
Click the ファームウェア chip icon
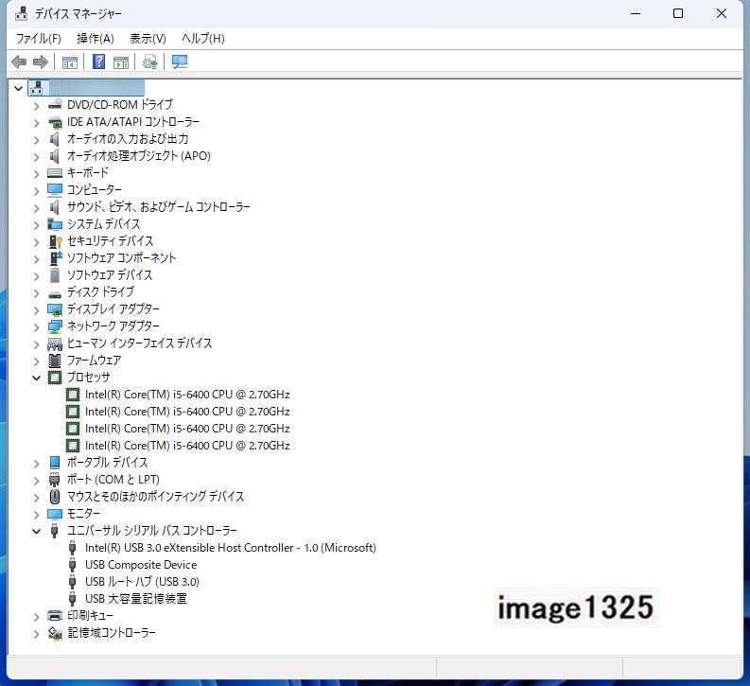point(55,361)
